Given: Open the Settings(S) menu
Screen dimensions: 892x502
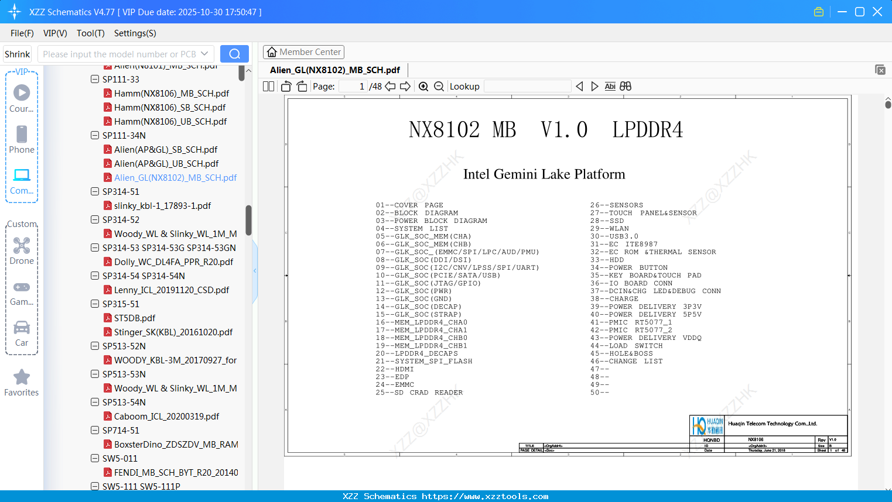Looking at the screenshot, I should pyautogui.click(x=135, y=33).
